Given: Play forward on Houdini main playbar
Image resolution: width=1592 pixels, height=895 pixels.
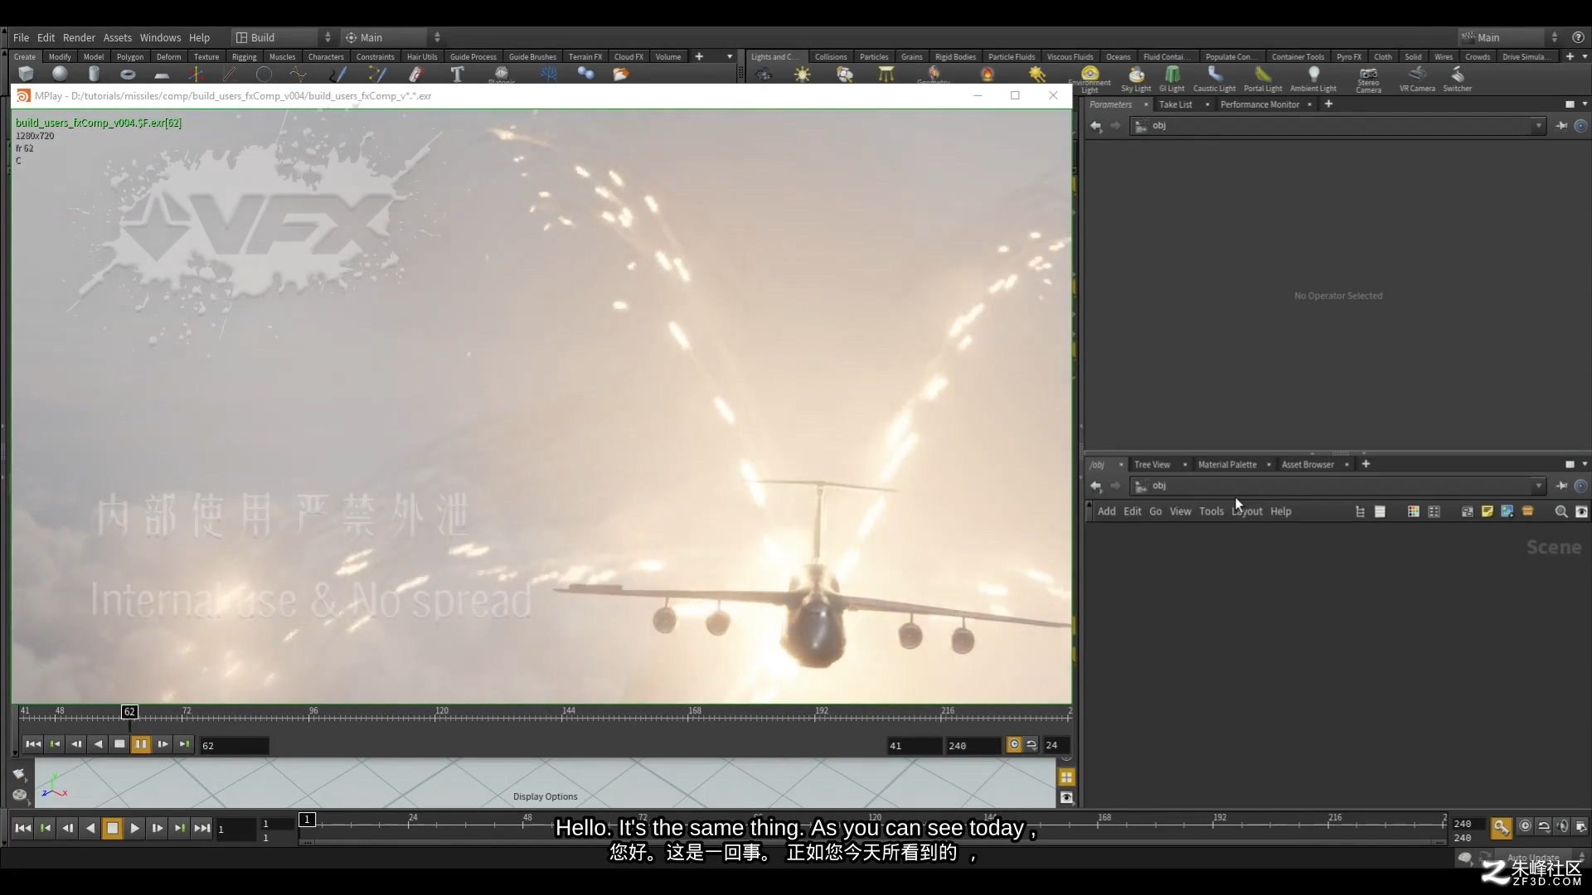Looking at the screenshot, I should click(x=134, y=828).
